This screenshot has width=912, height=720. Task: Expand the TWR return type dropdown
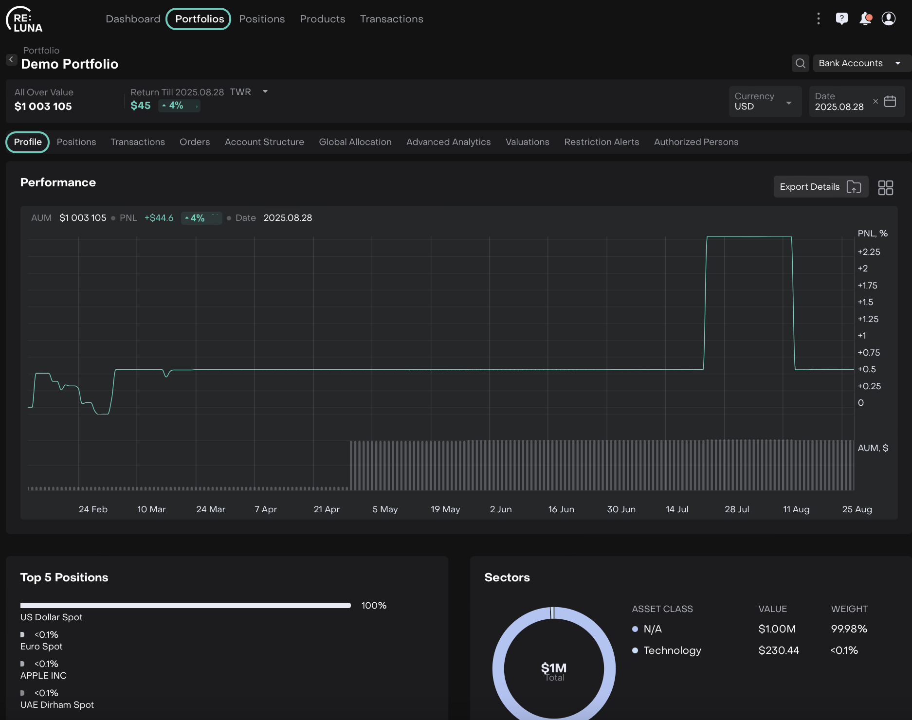(x=265, y=92)
